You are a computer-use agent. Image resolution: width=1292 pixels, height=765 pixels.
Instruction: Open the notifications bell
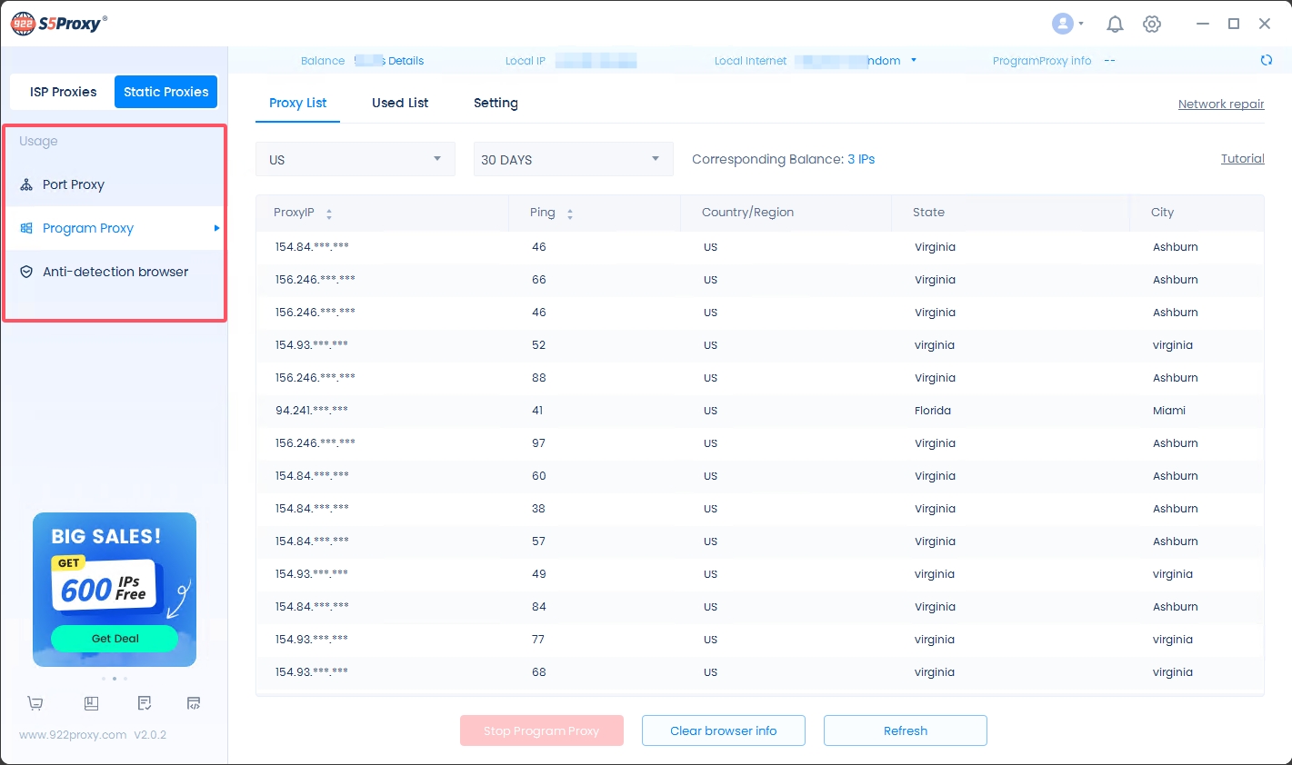coord(1115,25)
